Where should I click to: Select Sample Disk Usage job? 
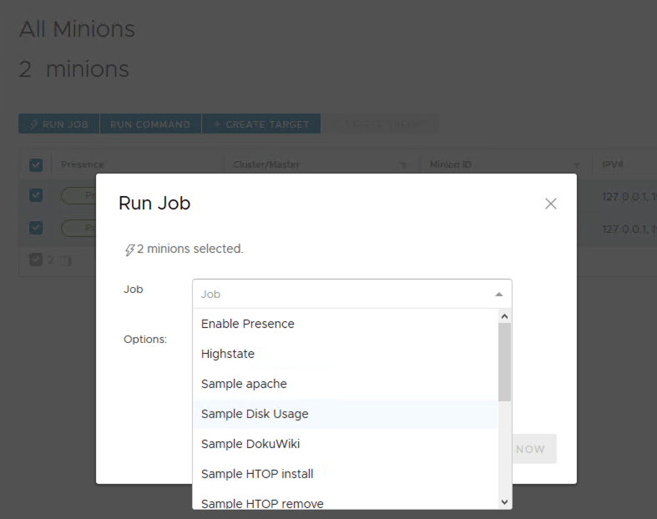click(x=255, y=414)
